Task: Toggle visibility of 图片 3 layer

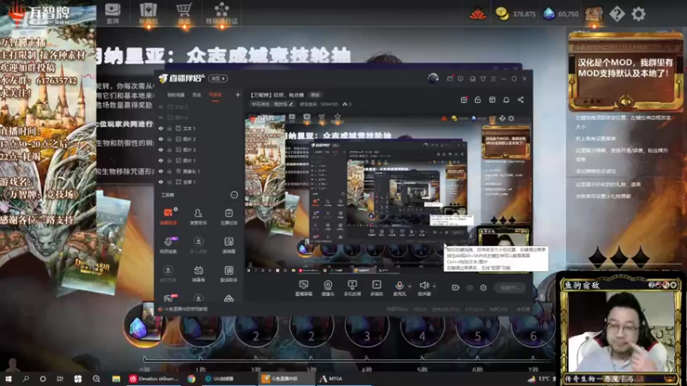Action: (x=161, y=149)
